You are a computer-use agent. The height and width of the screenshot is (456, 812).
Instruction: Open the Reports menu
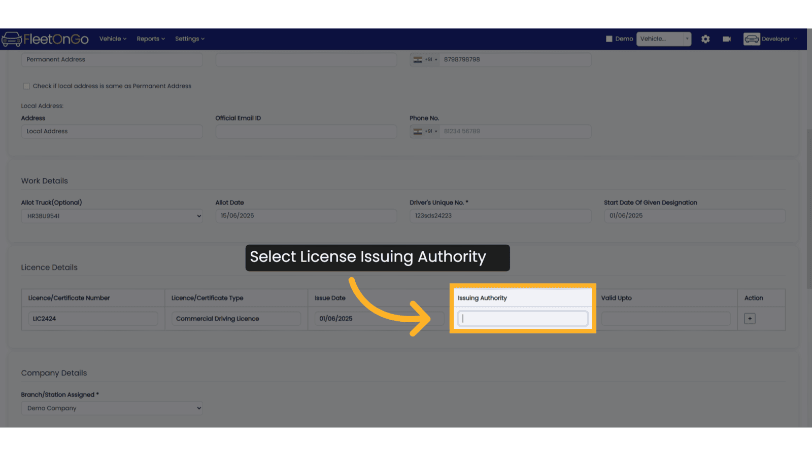151,39
